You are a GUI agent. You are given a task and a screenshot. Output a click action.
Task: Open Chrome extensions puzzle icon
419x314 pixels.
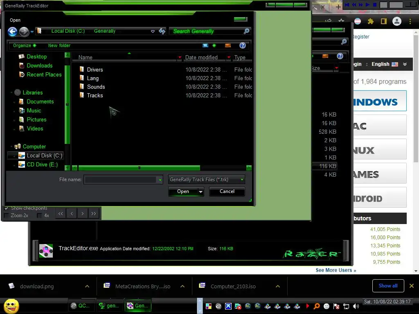[x=371, y=21]
